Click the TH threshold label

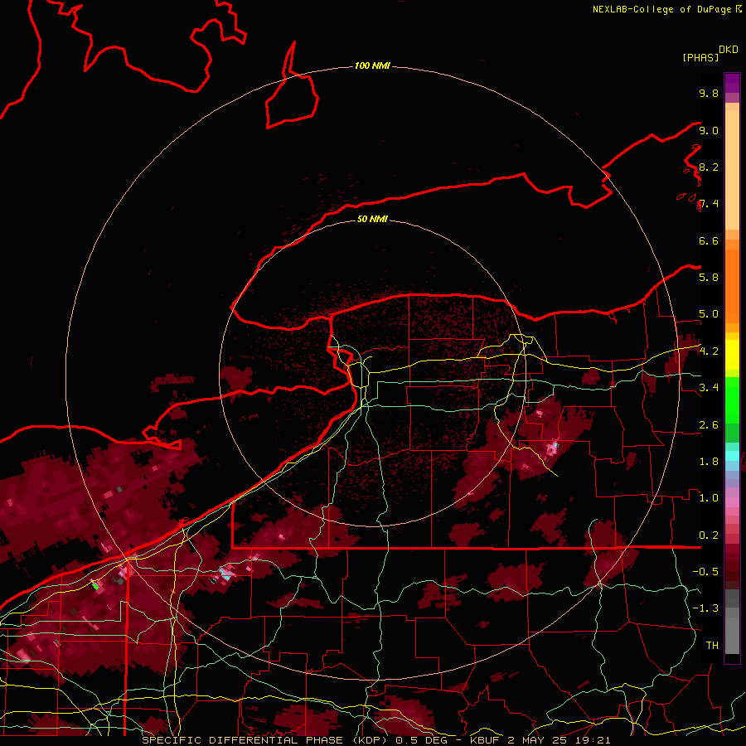click(x=712, y=645)
